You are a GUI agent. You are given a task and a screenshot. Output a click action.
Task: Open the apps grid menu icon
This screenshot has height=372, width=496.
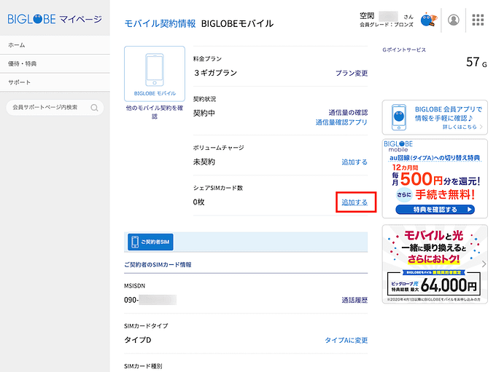[x=478, y=20]
